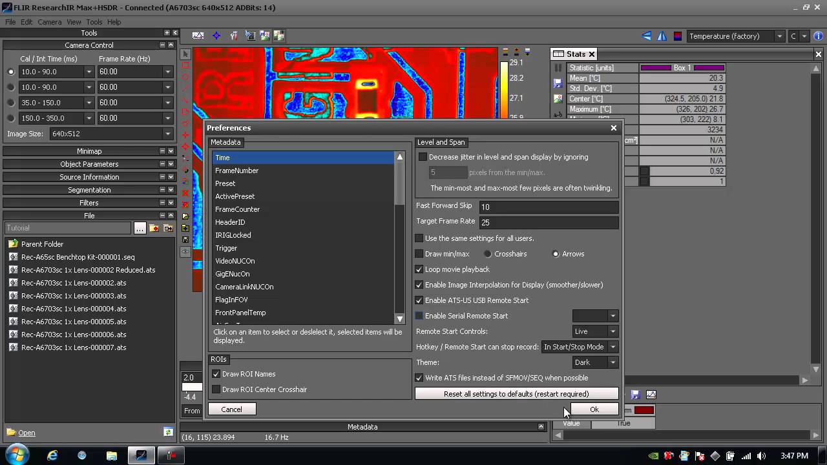This screenshot has width=827, height=465.
Task: Expand the Segmentation panel
Action: [171, 190]
